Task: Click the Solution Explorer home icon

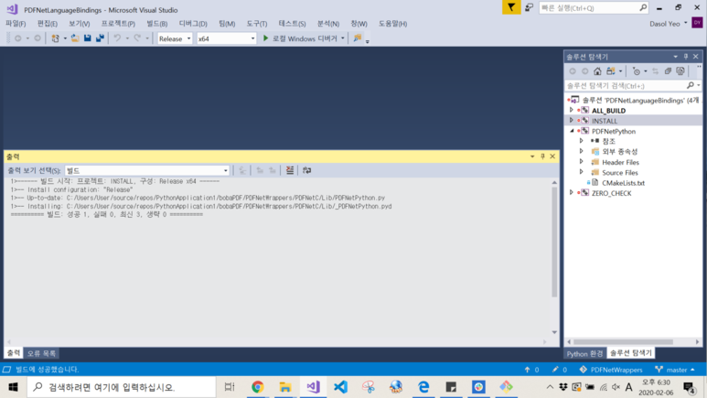Action: [597, 71]
